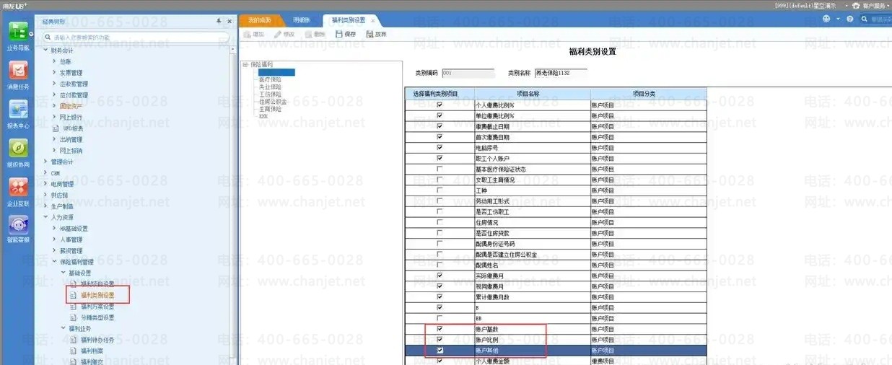The height and width of the screenshot is (365, 892).
Task: Launch 智能客服 robot icon
Action: (18, 225)
